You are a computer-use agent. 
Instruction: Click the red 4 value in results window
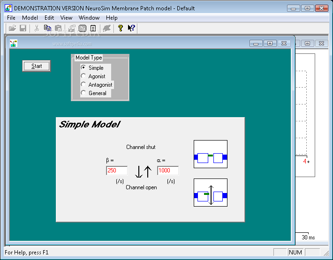click(x=305, y=161)
